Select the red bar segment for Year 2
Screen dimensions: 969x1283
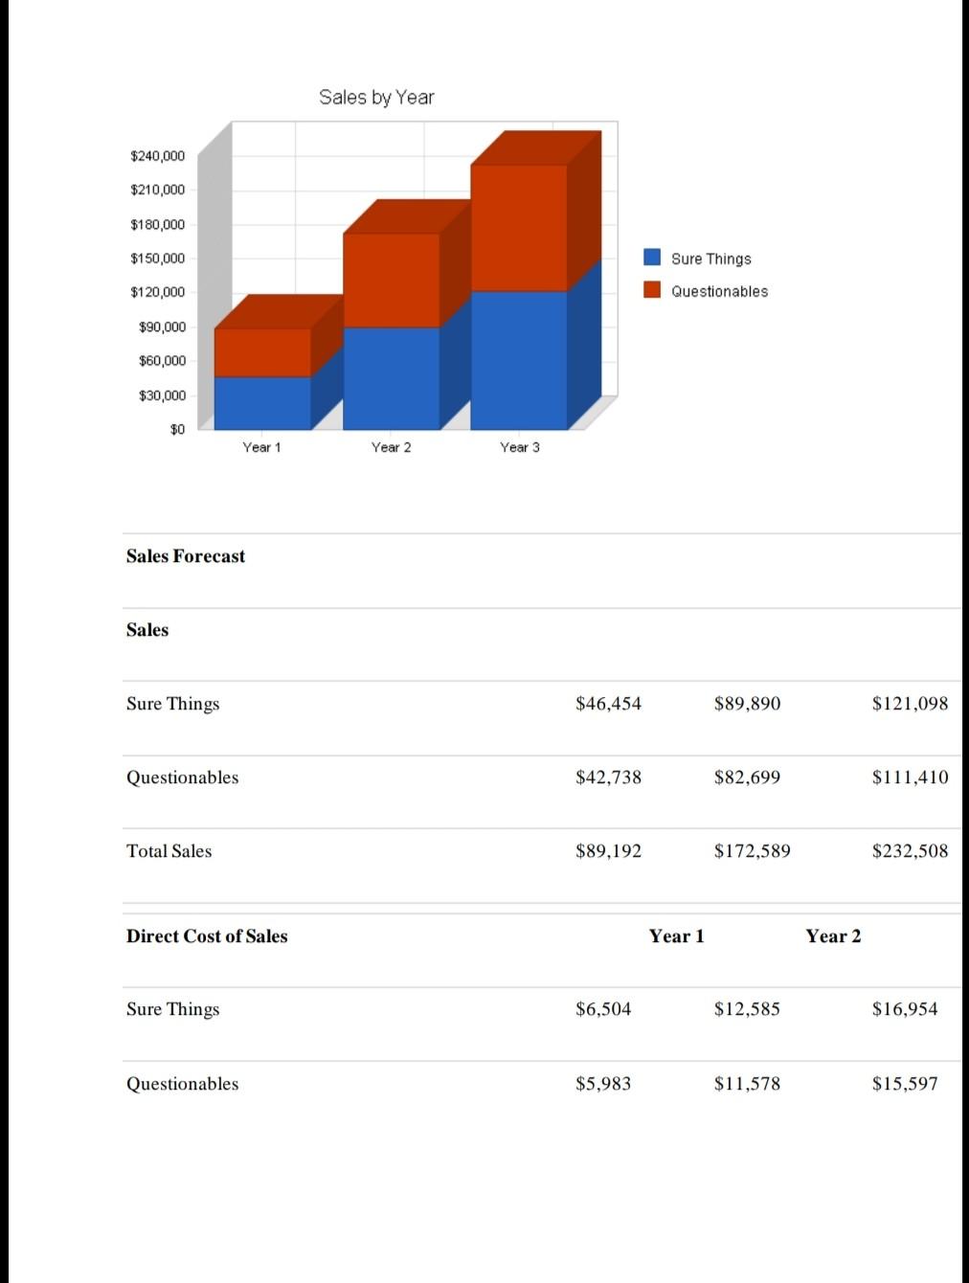point(390,278)
